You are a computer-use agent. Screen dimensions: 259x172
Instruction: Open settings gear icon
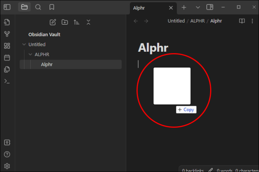click(7, 166)
